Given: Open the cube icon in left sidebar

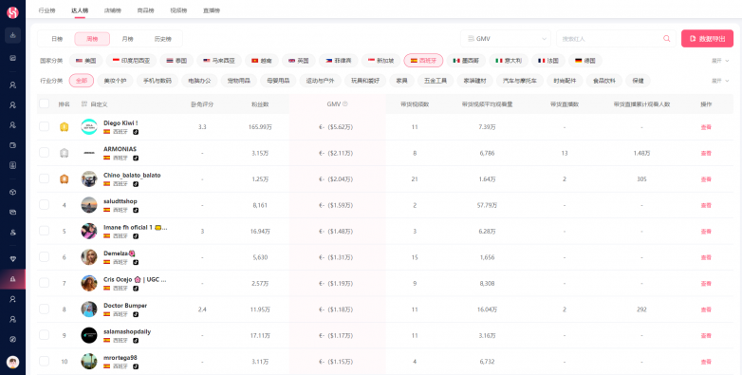Looking at the screenshot, I should coord(12,192).
